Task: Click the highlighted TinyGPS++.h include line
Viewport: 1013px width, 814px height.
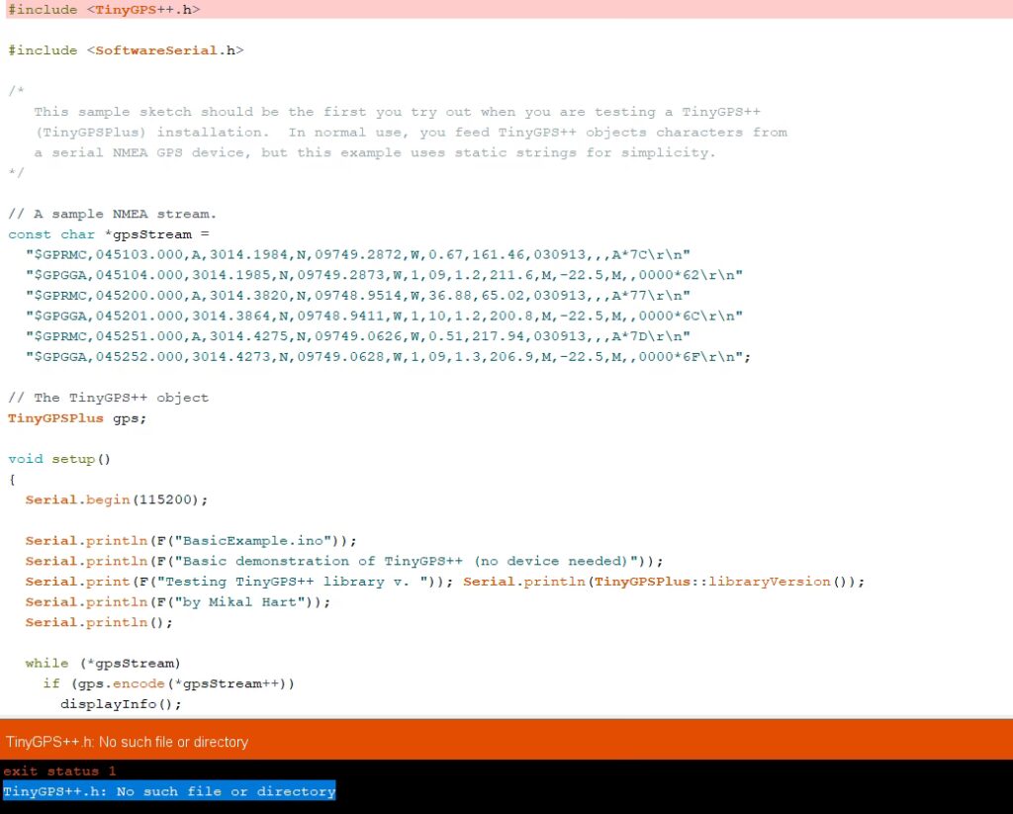Action: (x=104, y=9)
